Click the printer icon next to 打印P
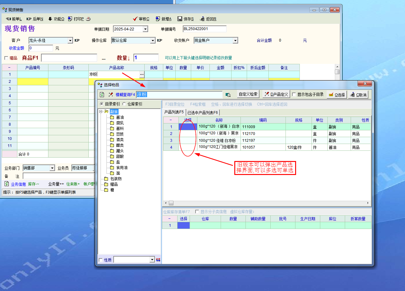 pyautogui.click(x=88, y=19)
